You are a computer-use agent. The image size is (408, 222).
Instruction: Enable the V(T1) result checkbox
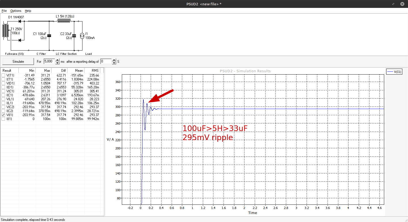coord(3,75)
